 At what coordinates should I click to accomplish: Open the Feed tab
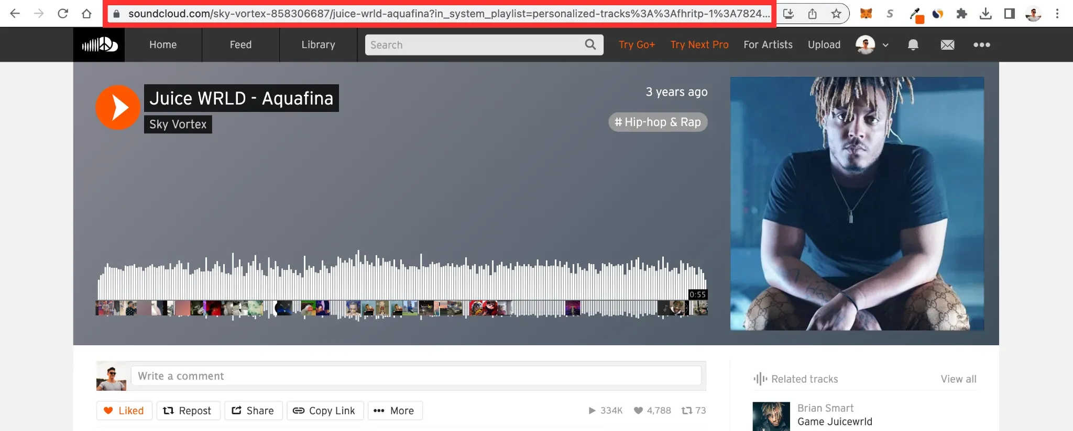coord(240,44)
